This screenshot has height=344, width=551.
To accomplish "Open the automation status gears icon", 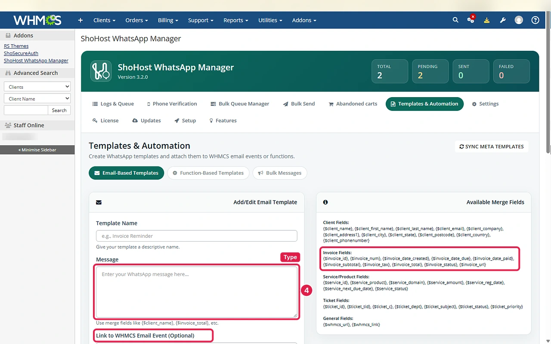I will point(471,20).
